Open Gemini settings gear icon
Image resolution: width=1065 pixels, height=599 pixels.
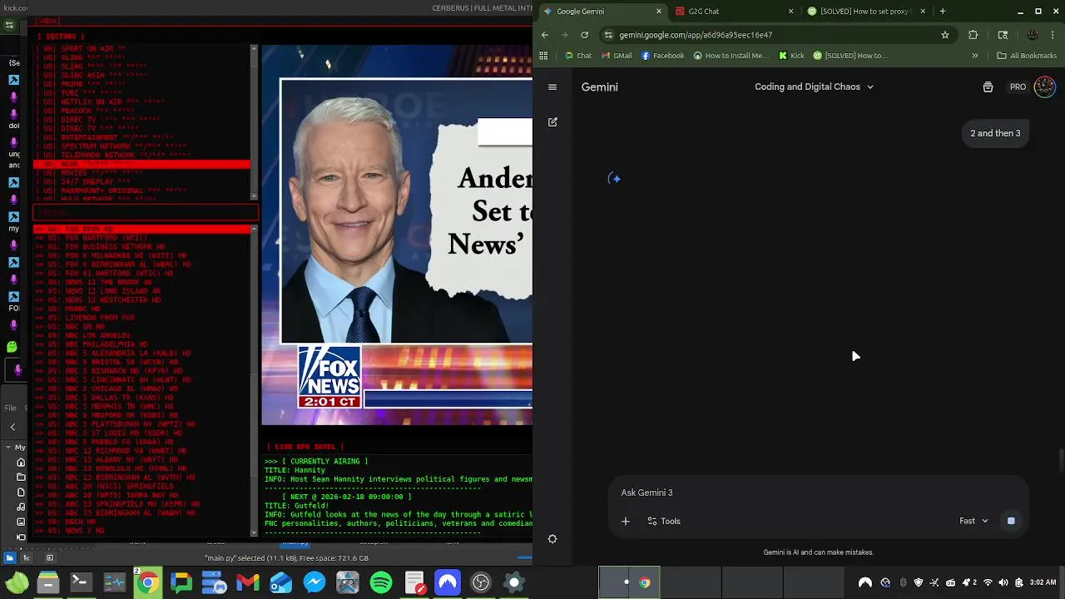click(552, 539)
